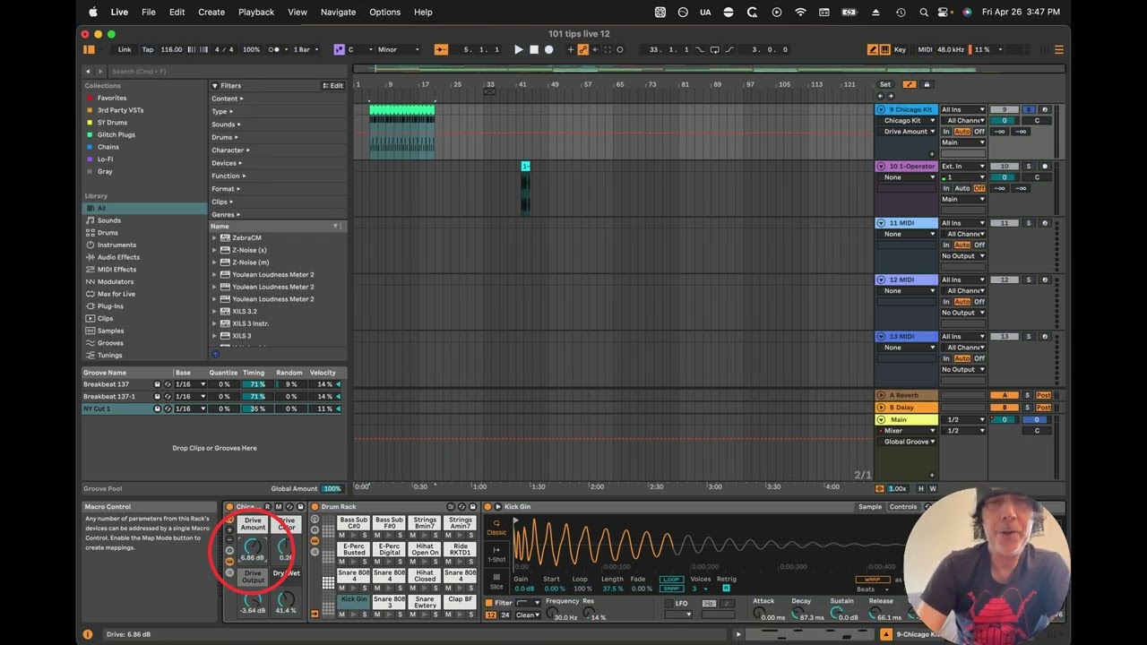This screenshot has height=645, width=1147.
Task: Open Audio Effects in Library sidebar
Action: 118,257
